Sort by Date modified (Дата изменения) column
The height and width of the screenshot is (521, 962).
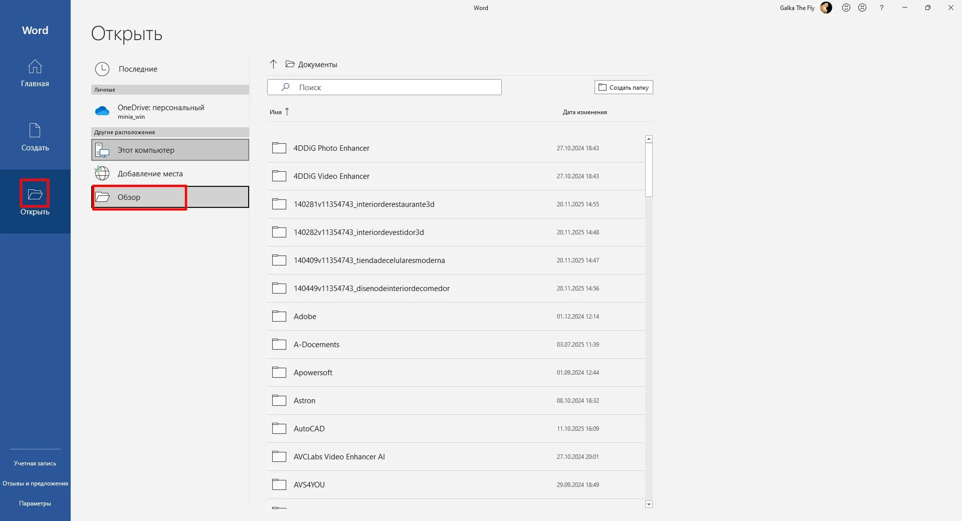(585, 112)
